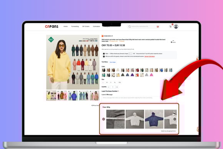This screenshot has width=223, height=149.
Task: Select the purple hoodie color swatch
Action: tap(132, 75)
